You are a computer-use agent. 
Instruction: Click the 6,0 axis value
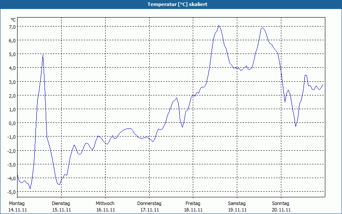[x=12, y=41]
